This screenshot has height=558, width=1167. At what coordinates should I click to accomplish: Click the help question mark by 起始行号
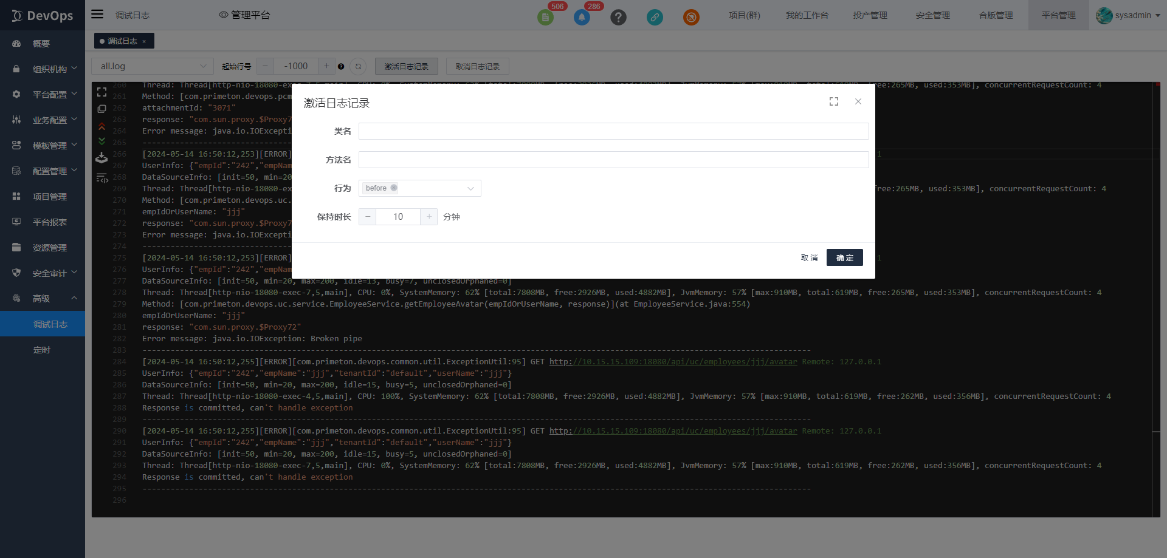click(x=341, y=67)
